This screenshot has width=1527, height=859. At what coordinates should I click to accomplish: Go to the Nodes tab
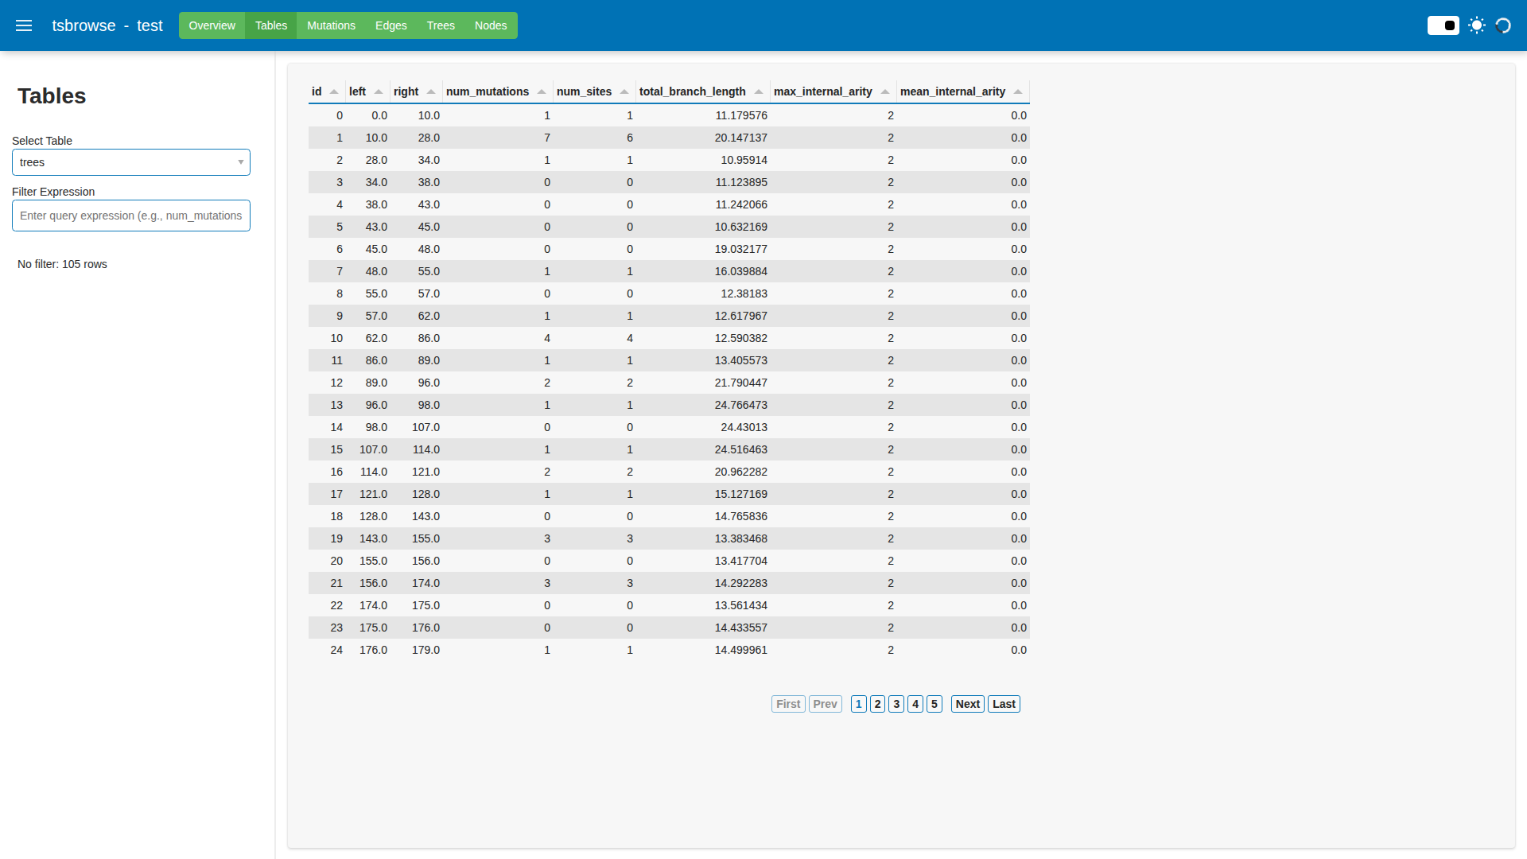coord(491,25)
